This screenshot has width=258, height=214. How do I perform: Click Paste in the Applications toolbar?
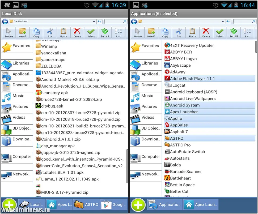tap(192, 33)
